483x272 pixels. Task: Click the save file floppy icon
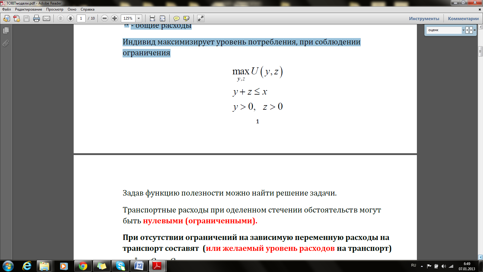[27, 18]
